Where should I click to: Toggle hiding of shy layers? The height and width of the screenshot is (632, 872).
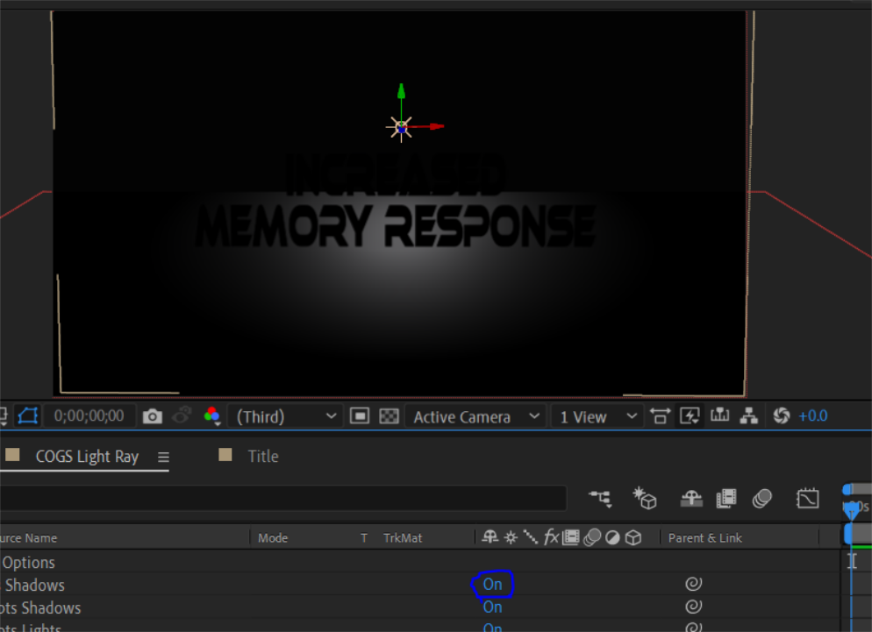point(691,498)
